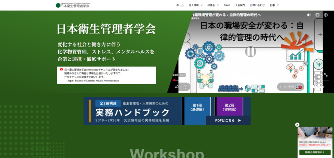This screenshot has height=158, width=334.
Task: Open Japan Society of Certified Health Administrators link
Action: (93, 81)
